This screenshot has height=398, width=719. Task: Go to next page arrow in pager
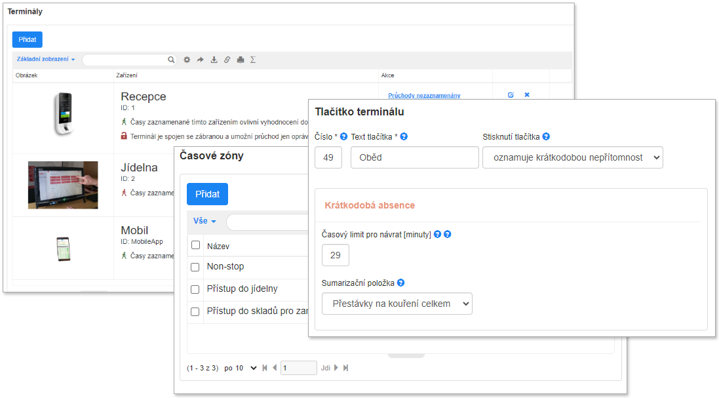click(x=336, y=368)
